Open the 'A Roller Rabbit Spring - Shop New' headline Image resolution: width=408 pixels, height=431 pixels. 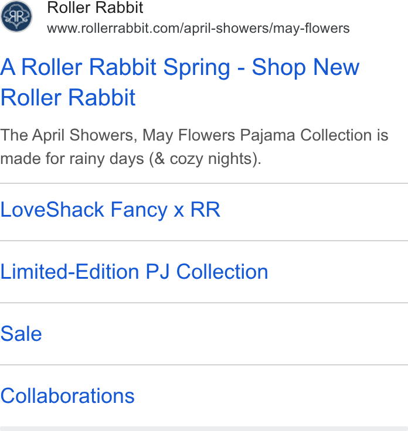point(179,67)
